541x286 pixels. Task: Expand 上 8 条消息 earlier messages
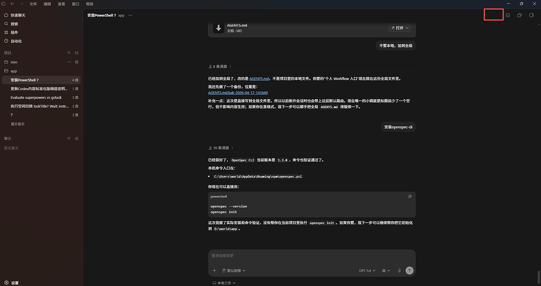click(x=220, y=66)
